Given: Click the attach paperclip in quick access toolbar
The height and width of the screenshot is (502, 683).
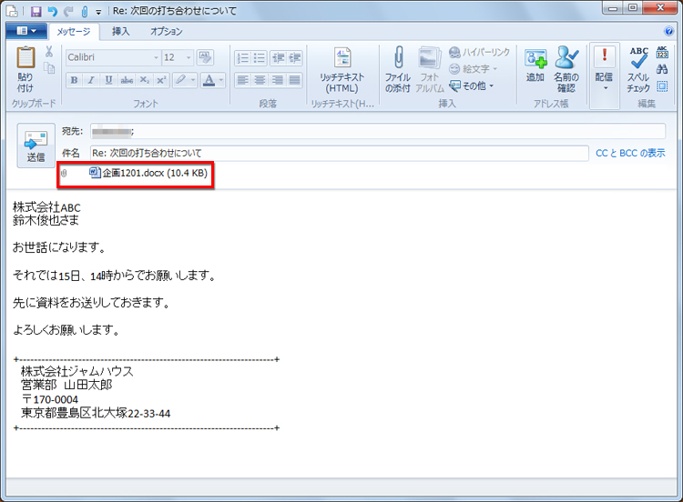Looking at the screenshot, I should (x=85, y=11).
